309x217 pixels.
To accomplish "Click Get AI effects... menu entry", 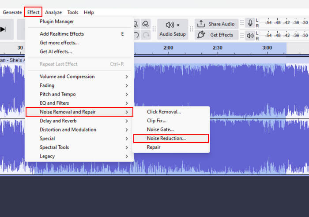I will pyautogui.click(x=79, y=51).
